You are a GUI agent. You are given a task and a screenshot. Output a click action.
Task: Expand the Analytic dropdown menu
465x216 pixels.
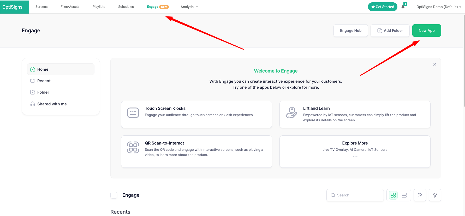click(189, 7)
